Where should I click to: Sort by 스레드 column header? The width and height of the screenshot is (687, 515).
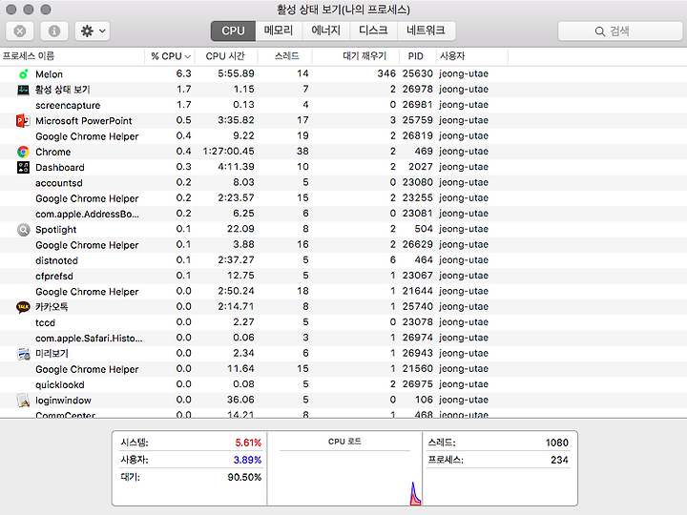(x=285, y=56)
